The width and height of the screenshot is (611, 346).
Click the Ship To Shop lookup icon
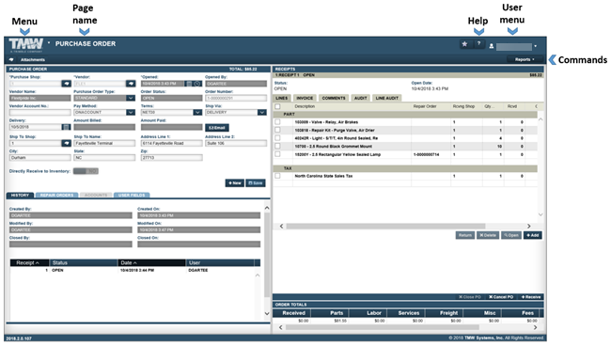[66, 144]
